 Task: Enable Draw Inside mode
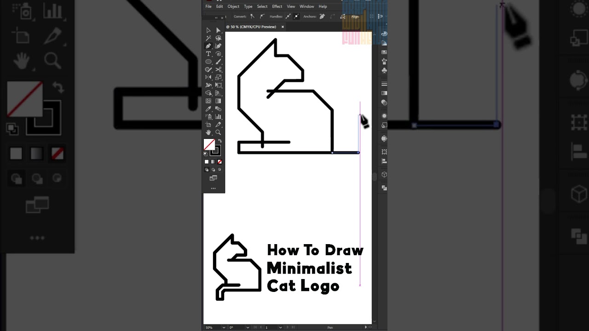click(x=219, y=170)
